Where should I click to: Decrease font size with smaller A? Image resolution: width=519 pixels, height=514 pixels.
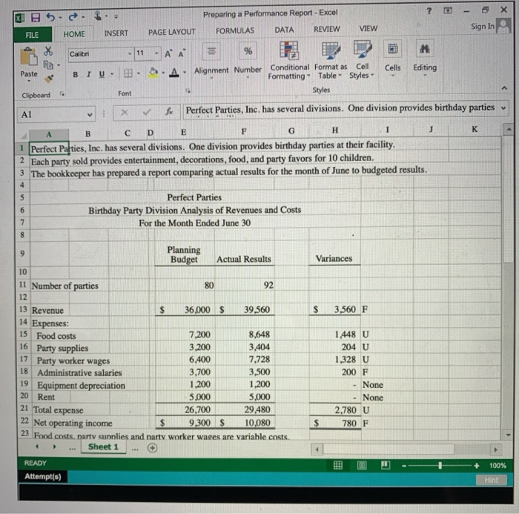(x=182, y=53)
